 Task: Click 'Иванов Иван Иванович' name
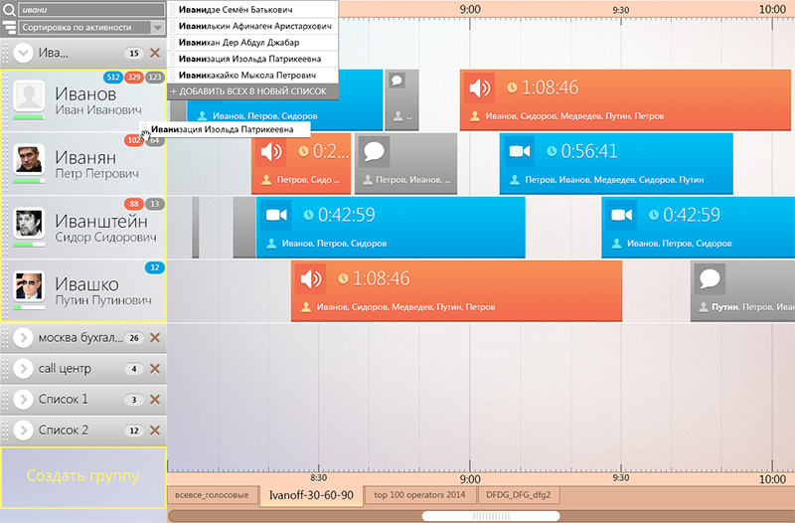coord(98,101)
